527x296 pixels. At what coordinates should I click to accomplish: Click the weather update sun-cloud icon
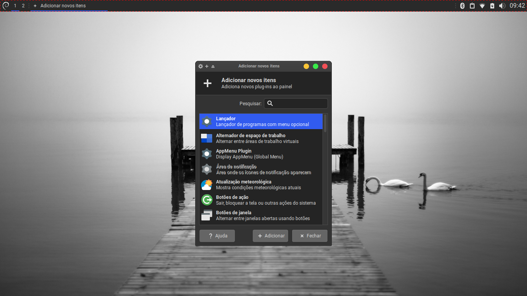click(x=207, y=185)
